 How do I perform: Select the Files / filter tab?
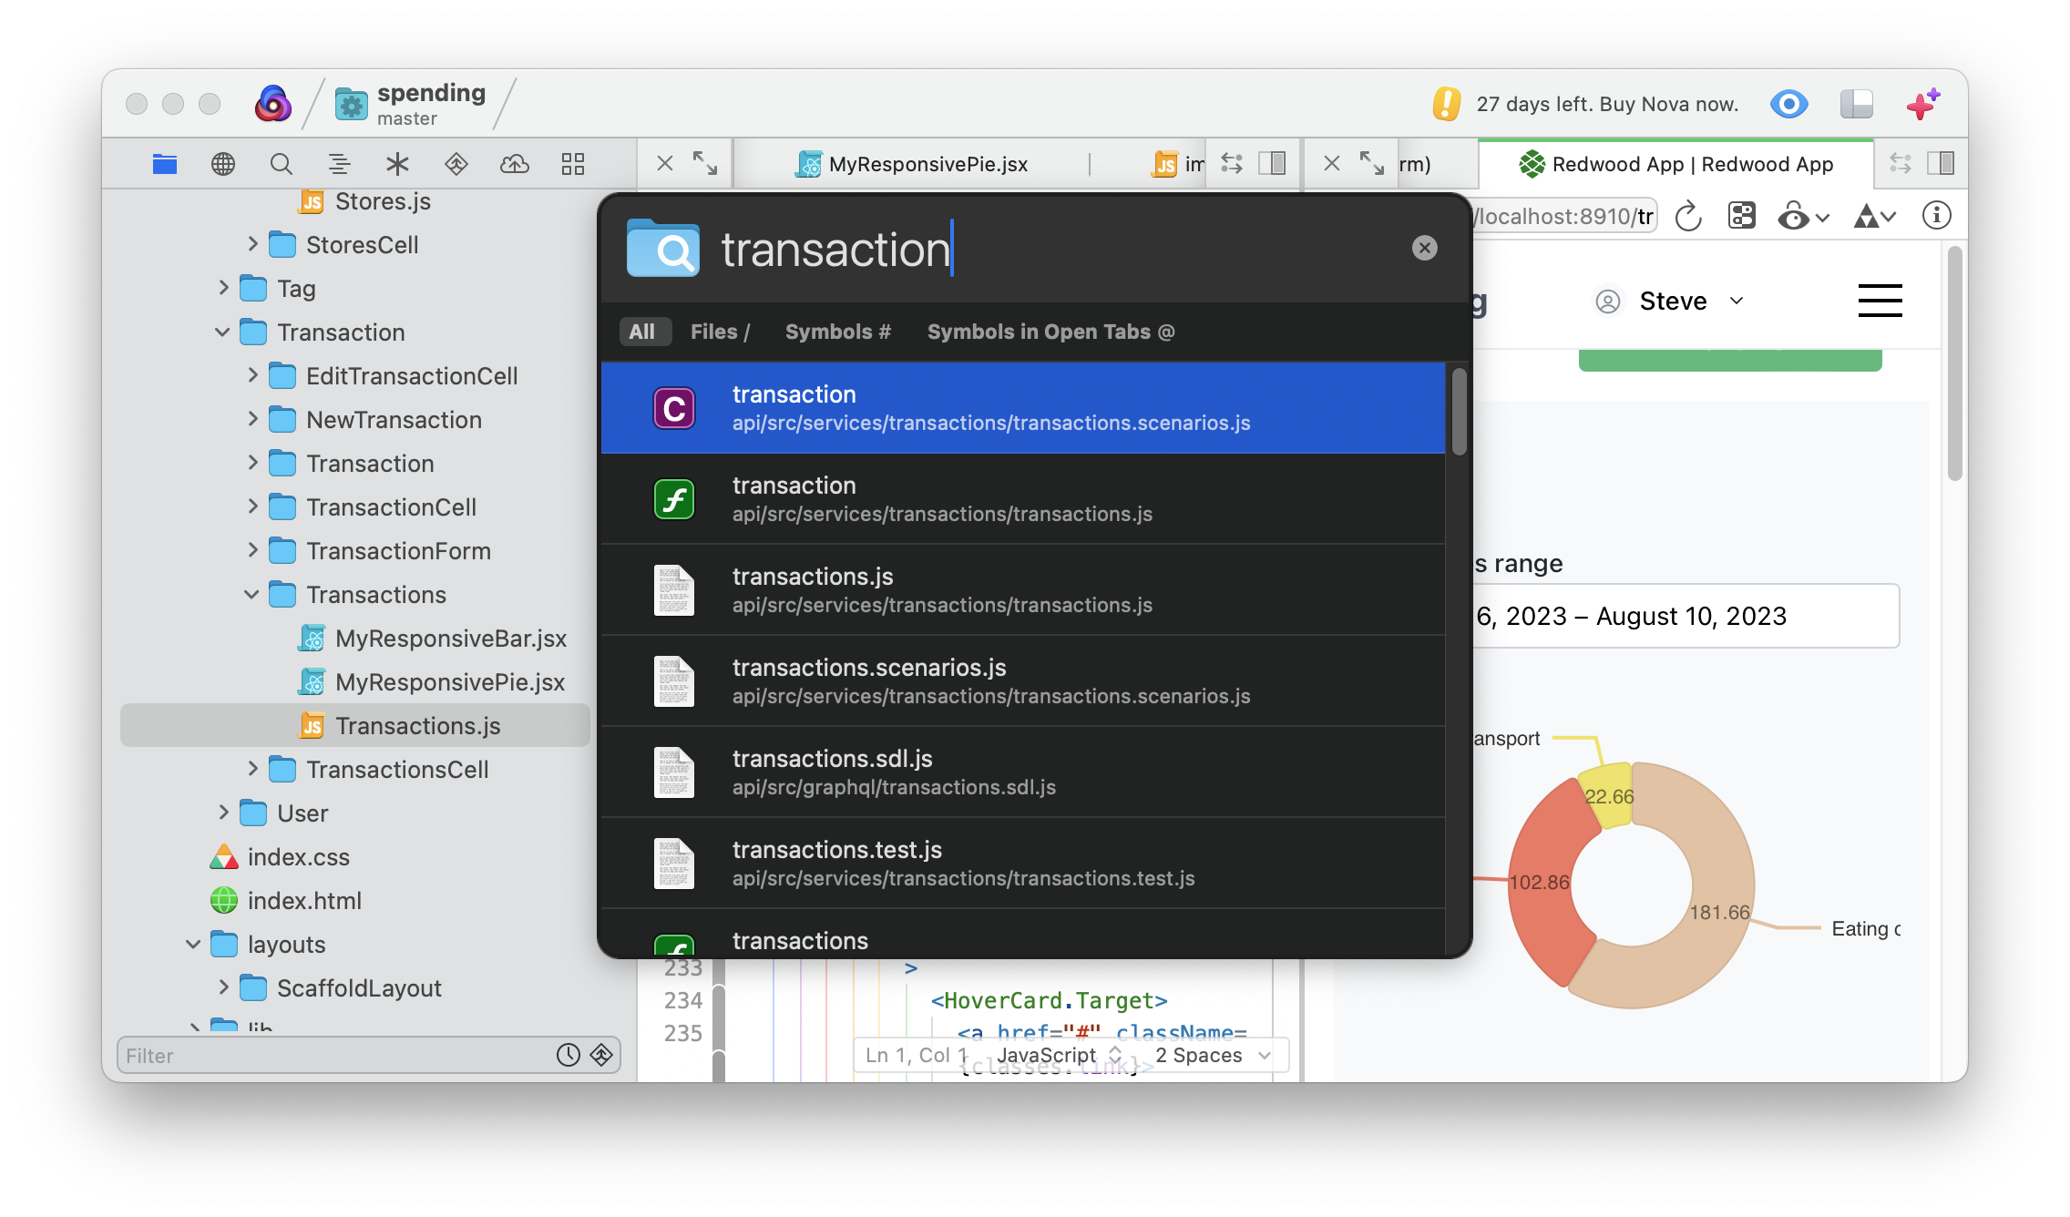pos(720,332)
